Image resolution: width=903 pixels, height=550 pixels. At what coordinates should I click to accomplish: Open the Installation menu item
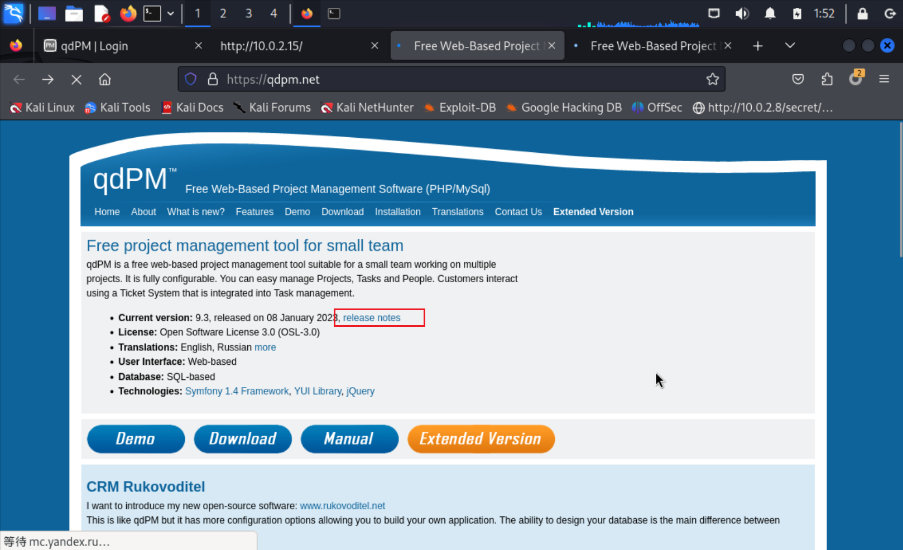click(x=398, y=212)
